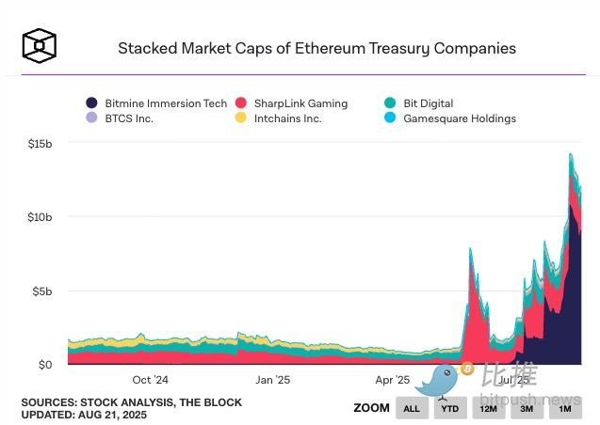Screen dimensions: 600x425
Task: Toggle the SharpLink Gaming legend dot
Action: pyautogui.click(x=241, y=103)
